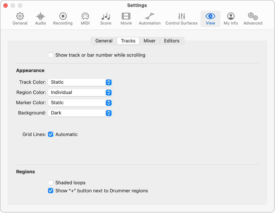The image size is (275, 213).
Task: Enable Show track or bar number while scrolling
Action: 51,55
